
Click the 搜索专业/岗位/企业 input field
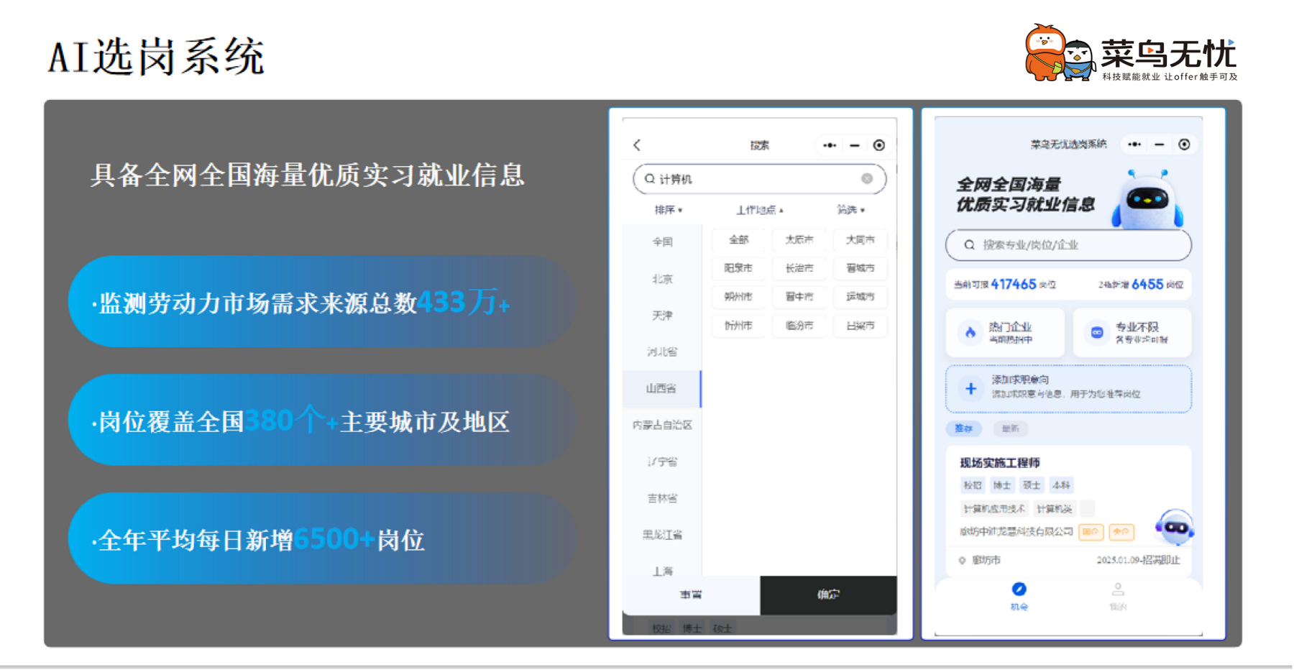click(x=1068, y=245)
